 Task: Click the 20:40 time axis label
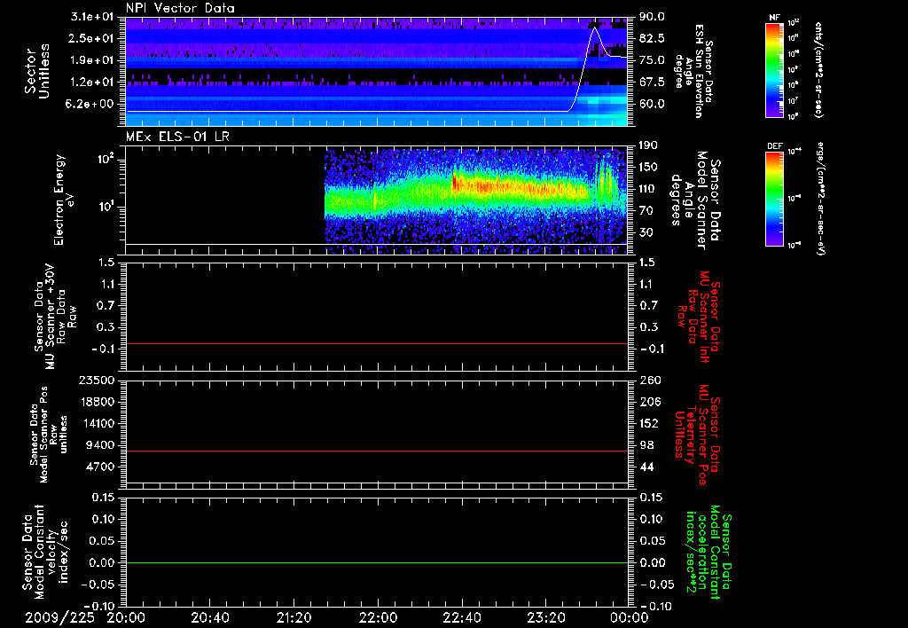click(x=210, y=617)
